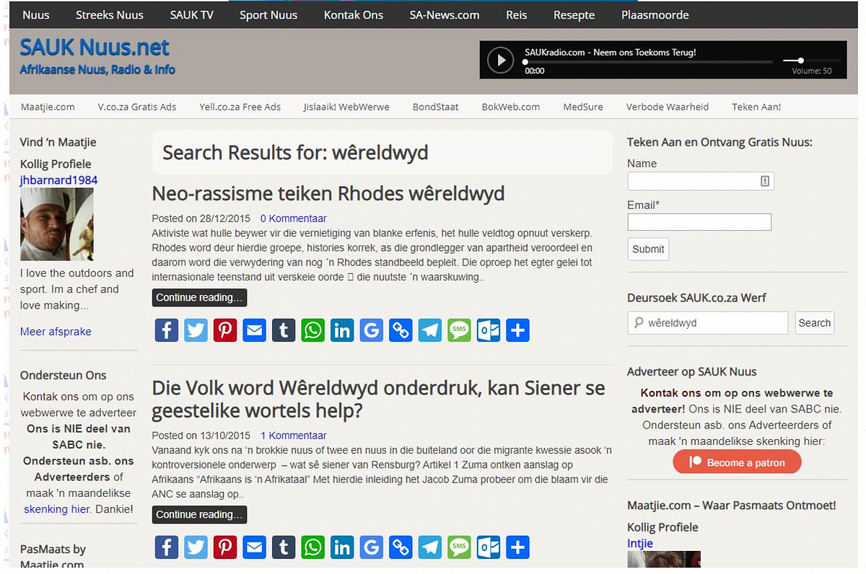Open the BokWeb.com link
This screenshot has width=866, height=574.
point(511,107)
